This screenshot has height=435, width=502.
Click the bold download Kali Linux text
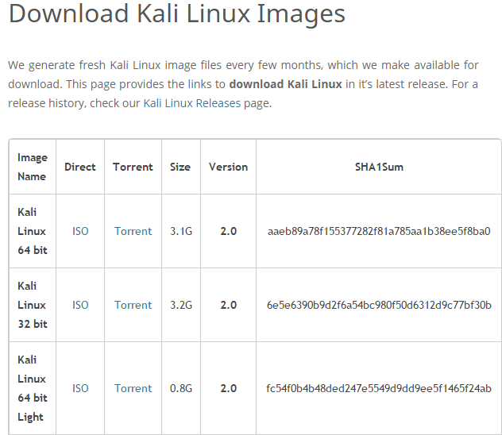tap(286, 84)
